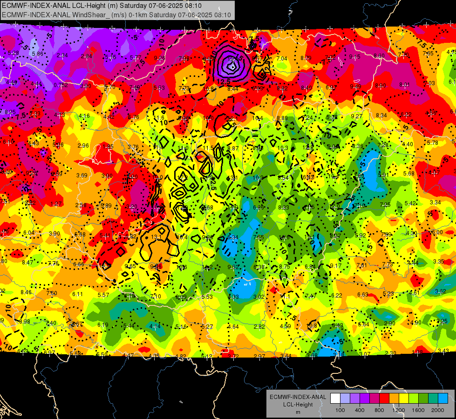
Task: Click the grid value '2.30'
Action: pyautogui.click(x=391, y=353)
